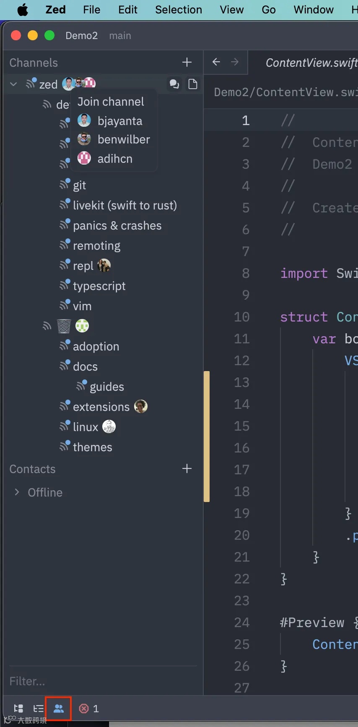Image resolution: width=358 pixels, height=727 pixels.
Task: Add a new channel with plus icon
Action: [187, 63]
